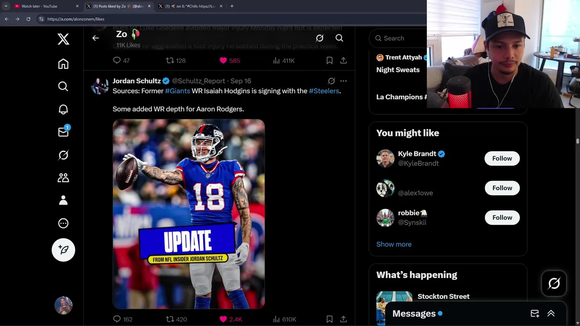The width and height of the screenshot is (580, 326).
Task: Repost the post with 128 reposts
Action: coord(176,60)
